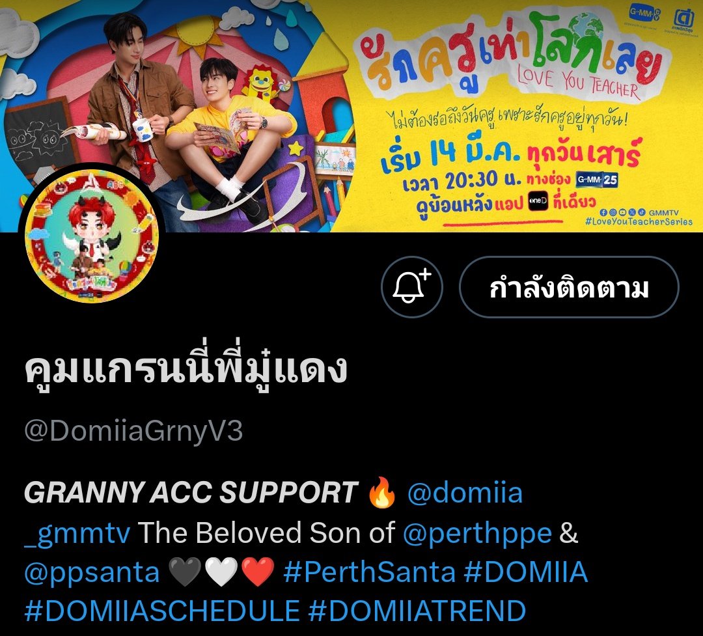This screenshot has width=703, height=636.
Task: Click the red heart emoji in bio
Action: coord(257,572)
